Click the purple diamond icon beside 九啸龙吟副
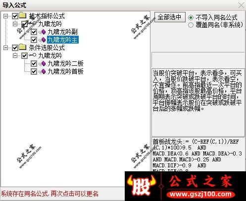This screenshot has width=246, height=201. point(44,32)
